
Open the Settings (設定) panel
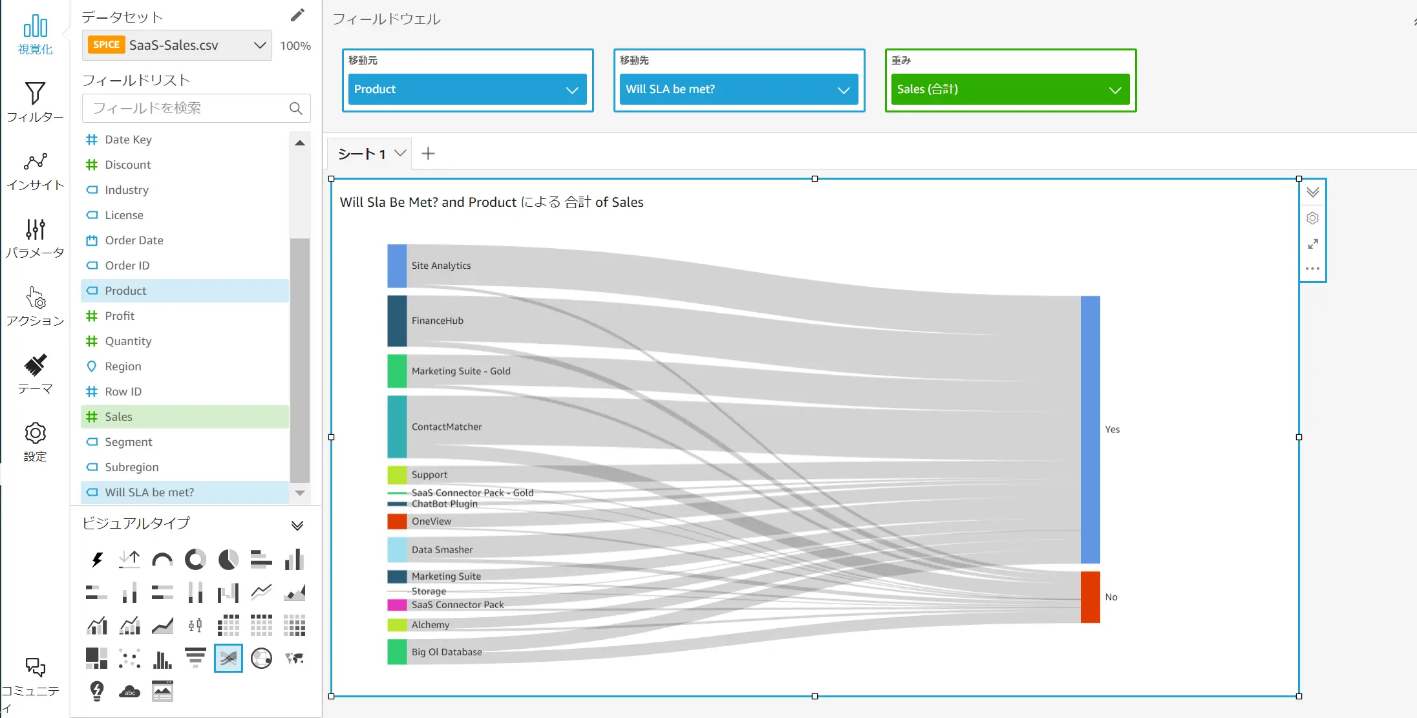point(35,442)
